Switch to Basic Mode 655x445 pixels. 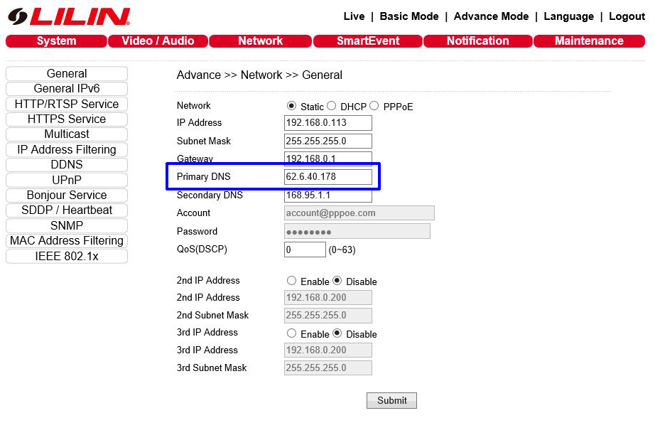point(409,16)
